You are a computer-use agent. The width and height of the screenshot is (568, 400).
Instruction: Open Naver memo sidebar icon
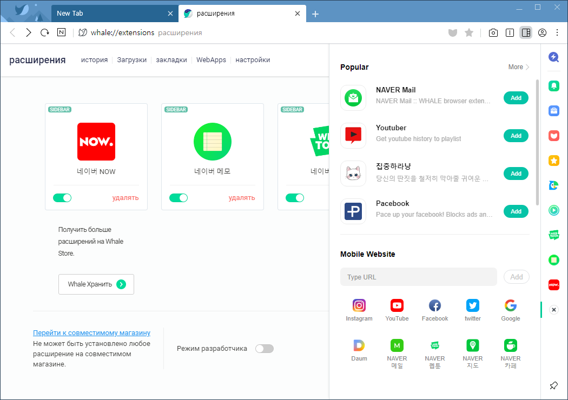pyautogui.click(x=554, y=260)
